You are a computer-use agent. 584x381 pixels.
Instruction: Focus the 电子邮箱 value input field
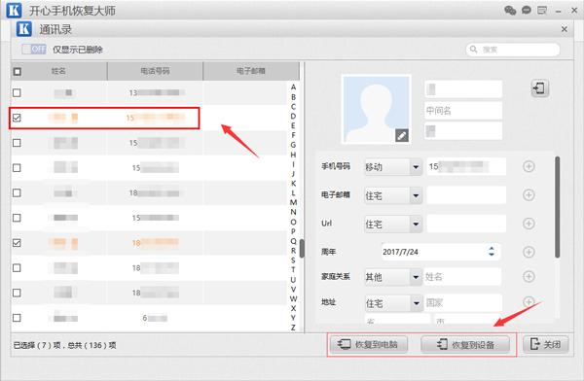click(x=466, y=195)
